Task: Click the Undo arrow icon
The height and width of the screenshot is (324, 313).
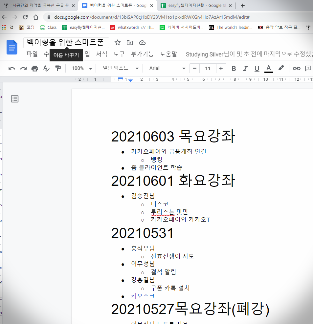Action: tap(12, 68)
